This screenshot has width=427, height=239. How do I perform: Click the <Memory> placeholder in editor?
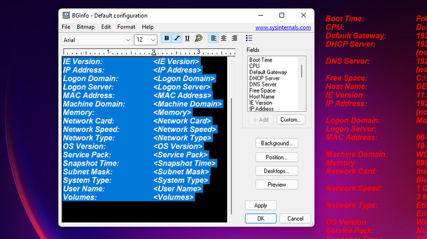pyautogui.click(x=172, y=112)
